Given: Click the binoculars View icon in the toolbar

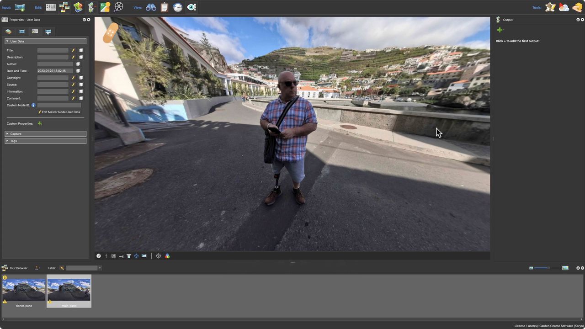Looking at the screenshot, I should (x=151, y=7).
